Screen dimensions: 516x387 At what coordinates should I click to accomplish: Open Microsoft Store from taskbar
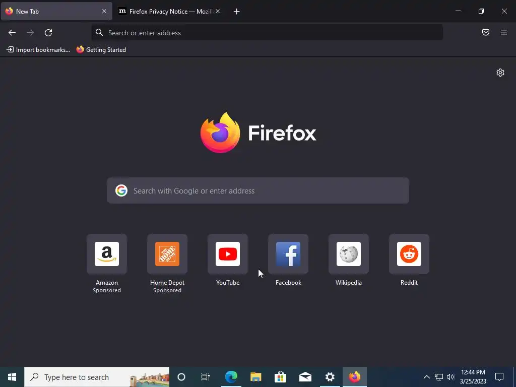[x=280, y=377]
